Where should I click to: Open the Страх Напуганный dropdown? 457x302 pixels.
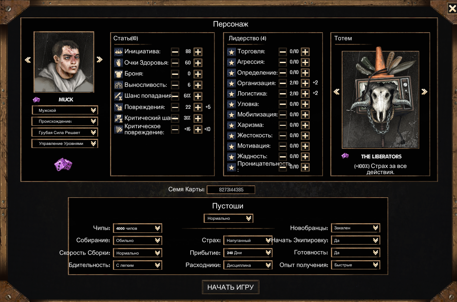(248, 240)
